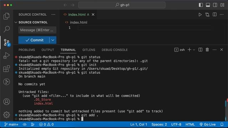Click red index.html in terminal output
This screenshot has width=228, height=128.
43,103
